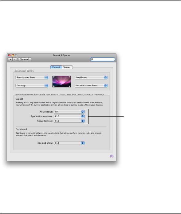Click the Active Screen Corners label
Screen dimensions: 181x214
(x=24, y=71)
